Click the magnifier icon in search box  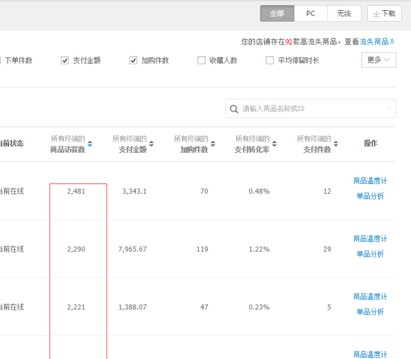[234, 109]
